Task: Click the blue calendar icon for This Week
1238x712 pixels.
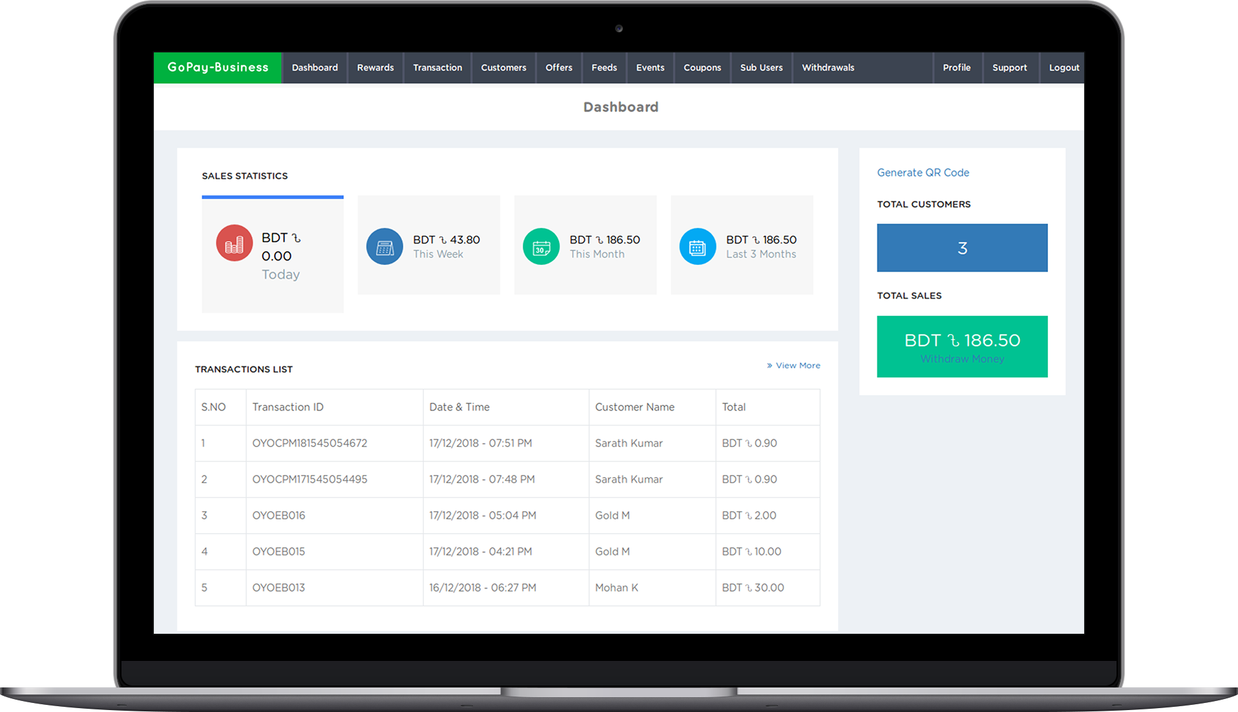Action: pos(384,246)
